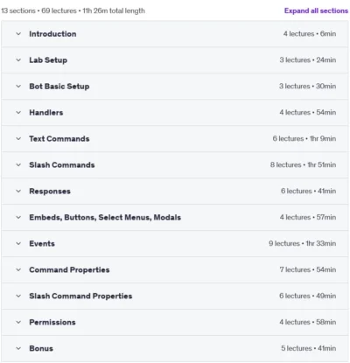The image size is (350, 363).
Task: Click the Bonus section title
Action: pyautogui.click(x=41, y=349)
